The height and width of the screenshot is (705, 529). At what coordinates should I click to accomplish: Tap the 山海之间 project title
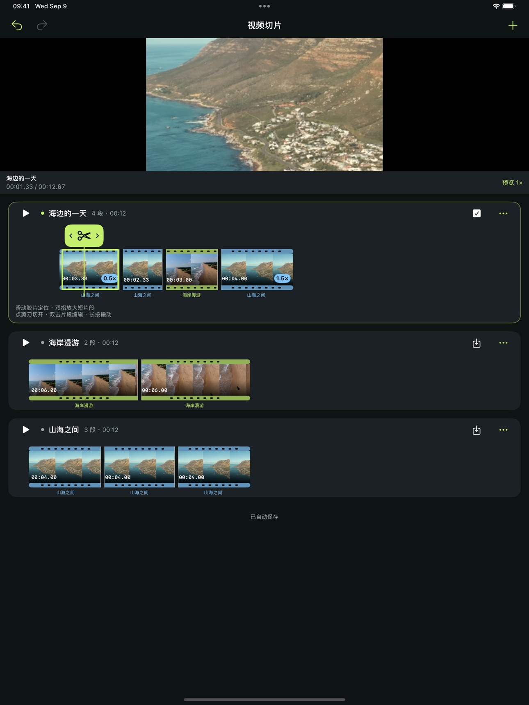64,430
